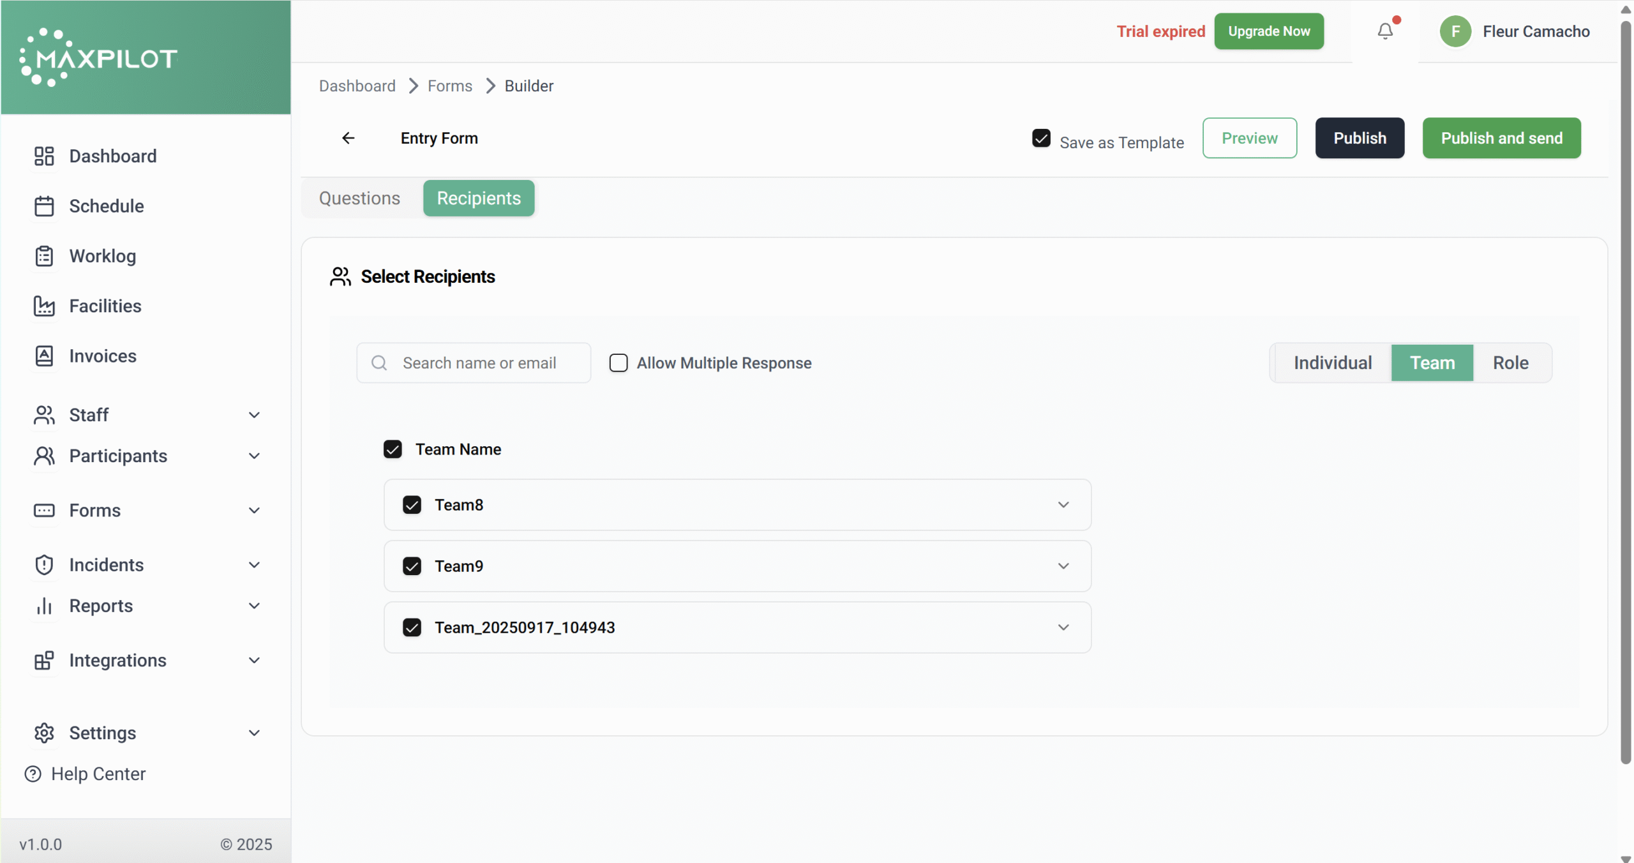Expand the Team_20250917_104943 row
Screen dimensions: 1634x863
click(x=1063, y=627)
